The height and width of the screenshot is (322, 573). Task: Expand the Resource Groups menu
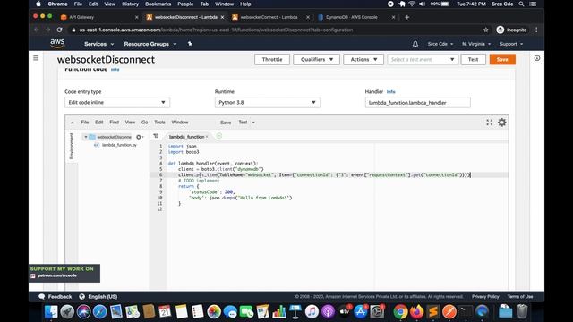point(150,44)
